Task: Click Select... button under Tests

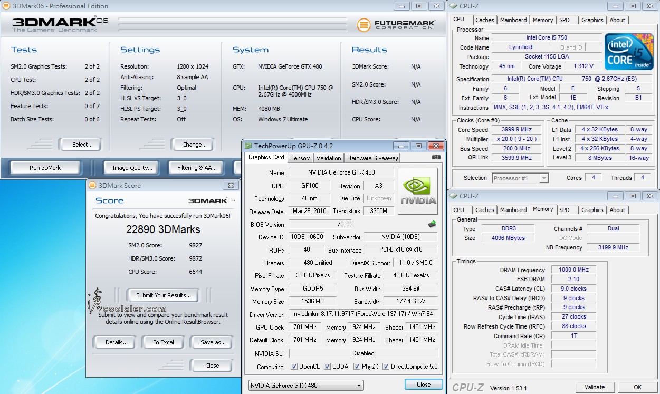Action: click(x=80, y=145)
